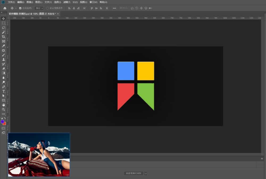Align top edges in options bar
This screenshot has height=179, width=266.
point(92,8)
